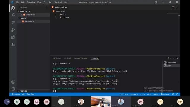Open Explorer more actions ellipsis

46,7
